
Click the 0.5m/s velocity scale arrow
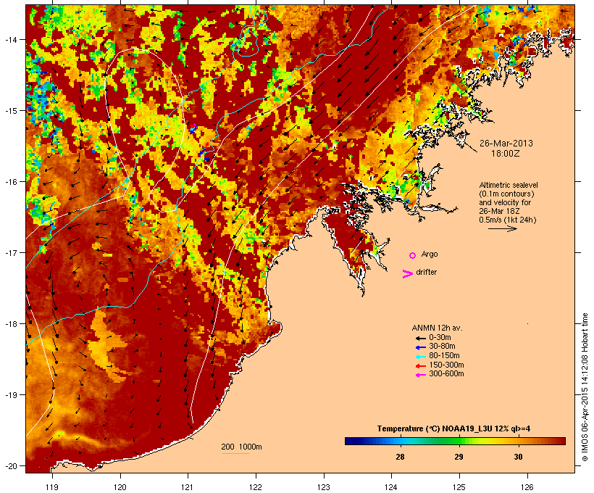(502, 228)
